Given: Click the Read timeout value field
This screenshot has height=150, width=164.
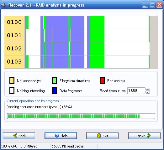Looking at the screenshot, I should (x=136, y=91).
